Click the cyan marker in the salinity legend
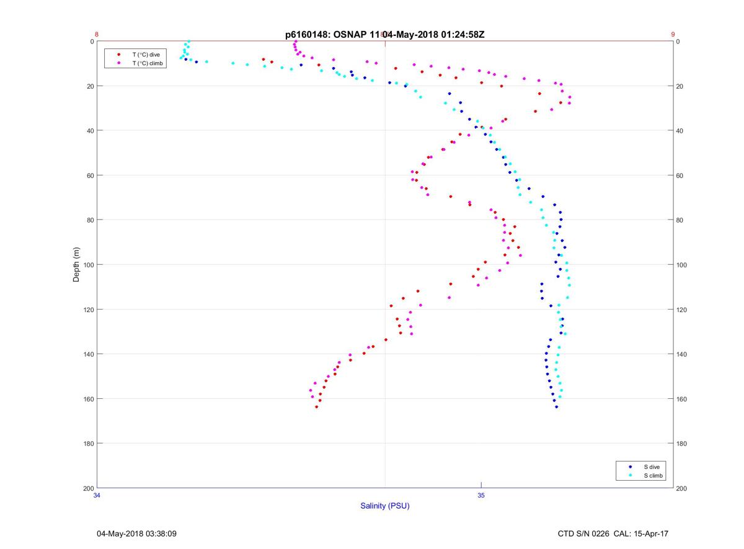 [631, 475]
